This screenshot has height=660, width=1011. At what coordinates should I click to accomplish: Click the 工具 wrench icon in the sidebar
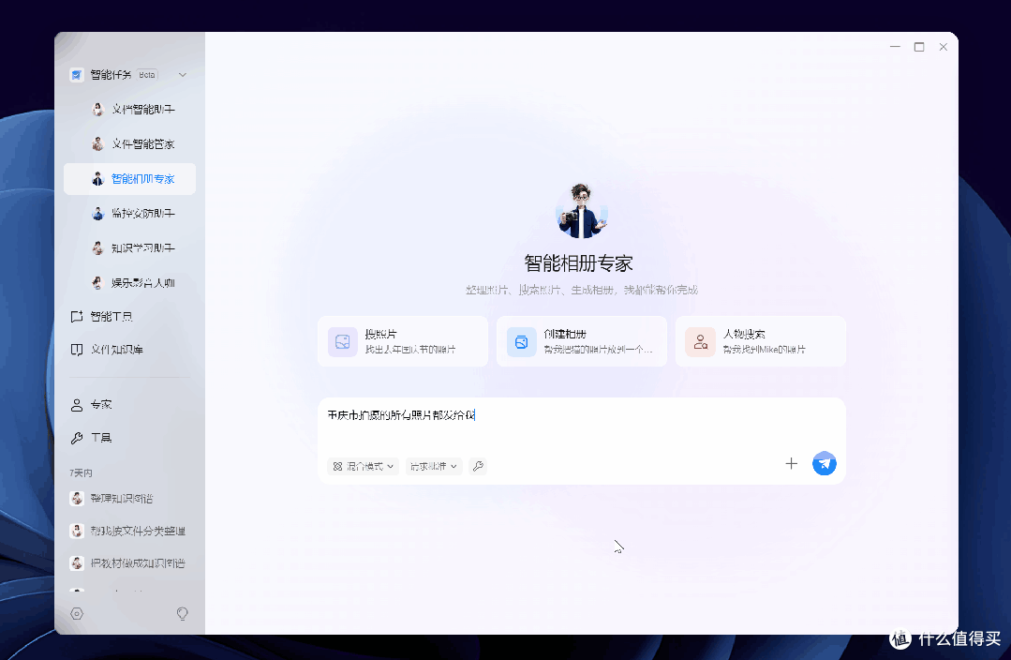(77, 438)
